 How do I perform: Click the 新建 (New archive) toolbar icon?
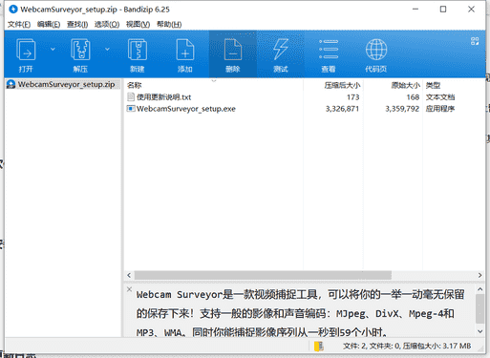pos(138,50)
